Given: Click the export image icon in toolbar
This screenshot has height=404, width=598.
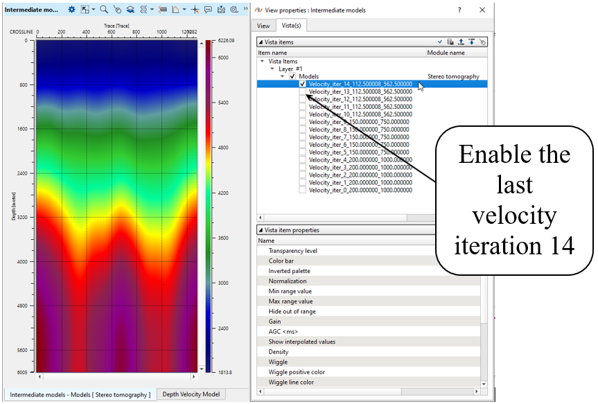Looking at the screenshot, I should pos(221,10).
